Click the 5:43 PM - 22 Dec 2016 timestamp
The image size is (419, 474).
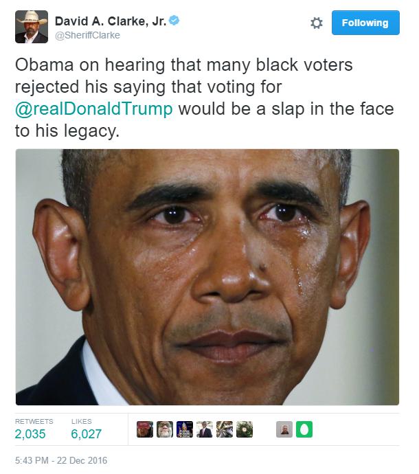pyautogui.click(x=61, y=460)
